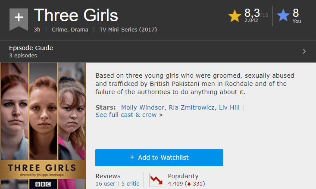Viewport: 316px width, 189px height.
Task: Click your rating number 8
Action: click(296, 13)
